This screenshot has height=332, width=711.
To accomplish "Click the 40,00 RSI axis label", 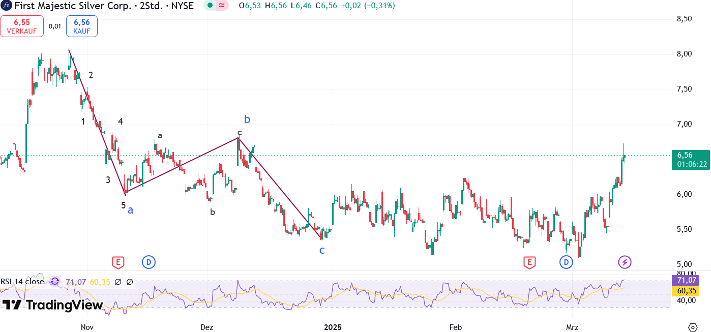I will coord(686,300).
